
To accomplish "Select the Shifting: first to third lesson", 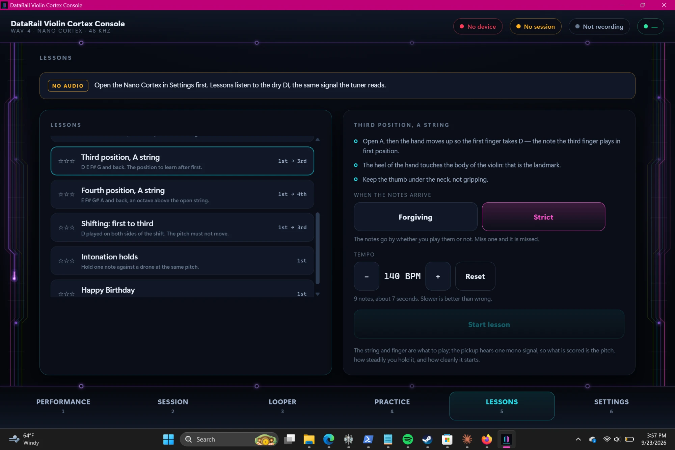I will [x=182, y=227].
